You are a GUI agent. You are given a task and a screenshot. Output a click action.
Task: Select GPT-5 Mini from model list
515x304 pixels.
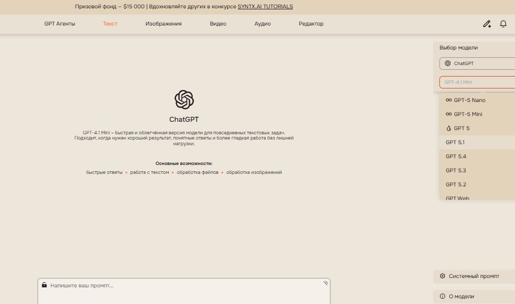[x=477, y=114]
